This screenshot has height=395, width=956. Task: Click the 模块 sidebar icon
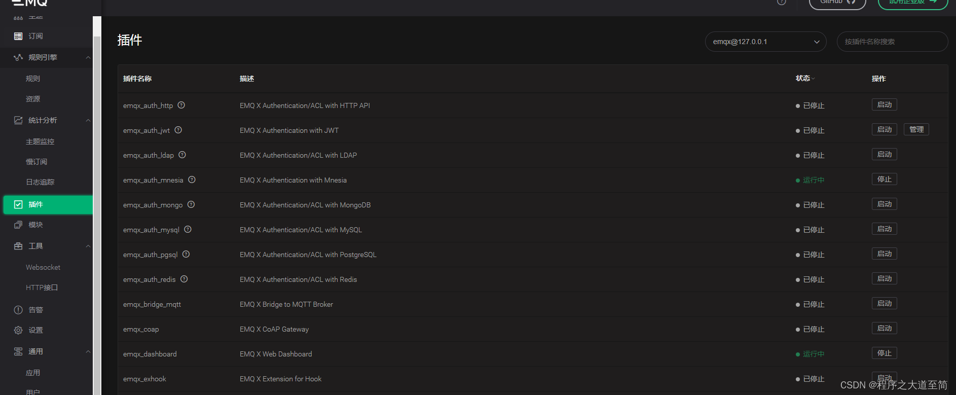18,225
